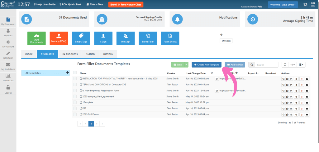Switch to the Signed tab
319x152 pixels.
click(x=90, y=54)
